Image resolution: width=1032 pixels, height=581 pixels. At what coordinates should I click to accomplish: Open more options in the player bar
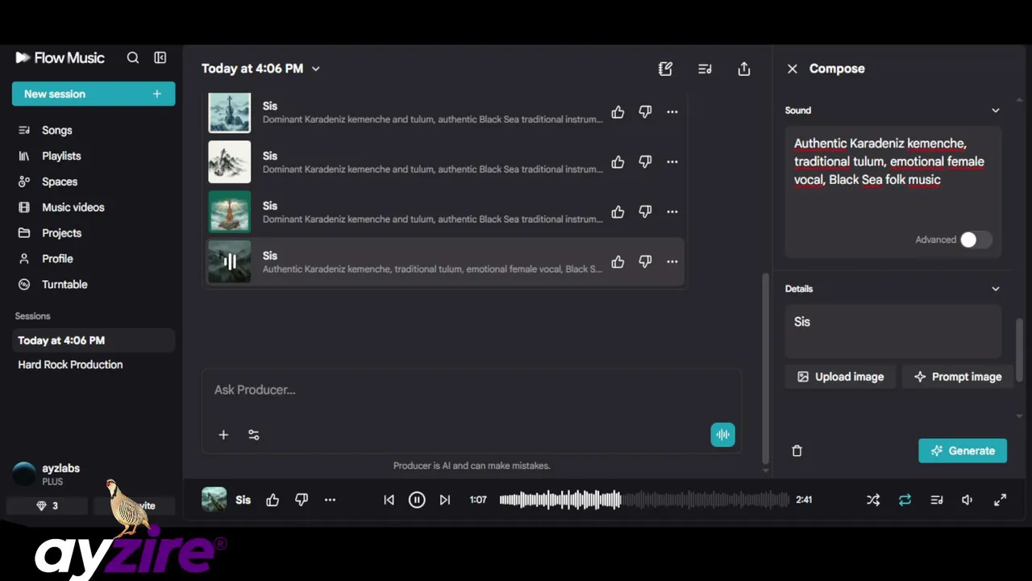[330, 500]
